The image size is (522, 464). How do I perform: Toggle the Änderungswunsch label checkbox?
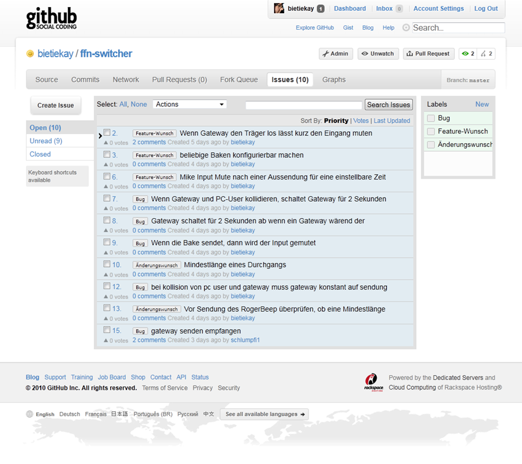[431, 144]
